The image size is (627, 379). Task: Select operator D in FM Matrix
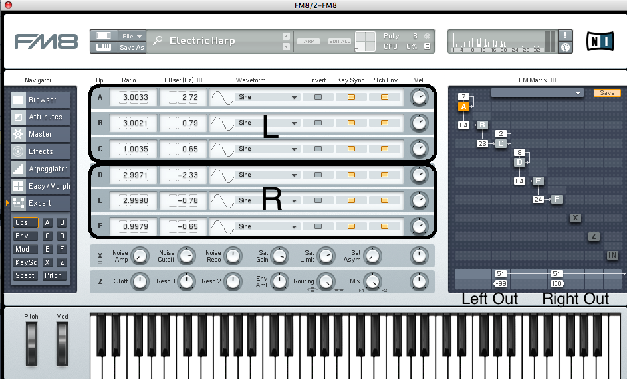519,162
